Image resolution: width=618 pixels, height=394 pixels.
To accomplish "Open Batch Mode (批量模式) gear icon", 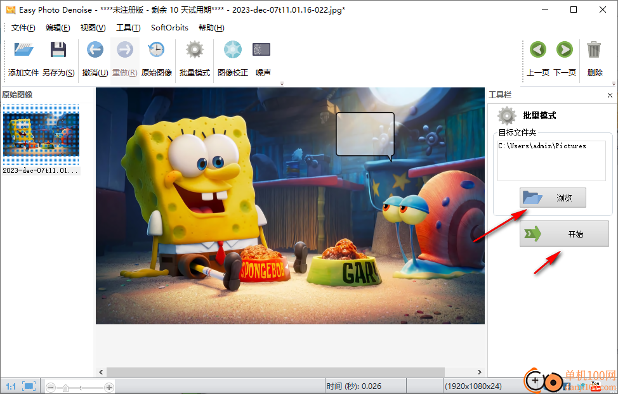I will point(195,49).
